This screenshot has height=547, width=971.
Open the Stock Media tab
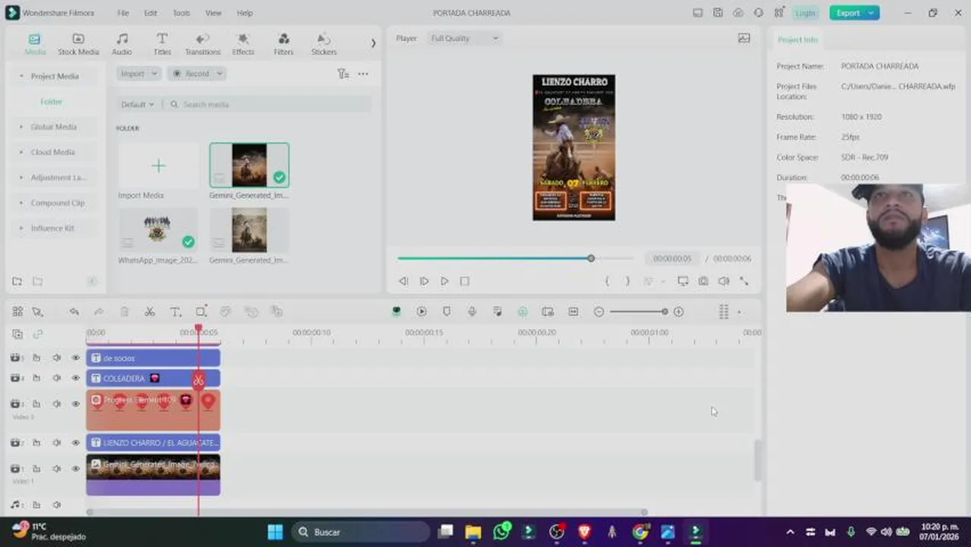[78, 44]
